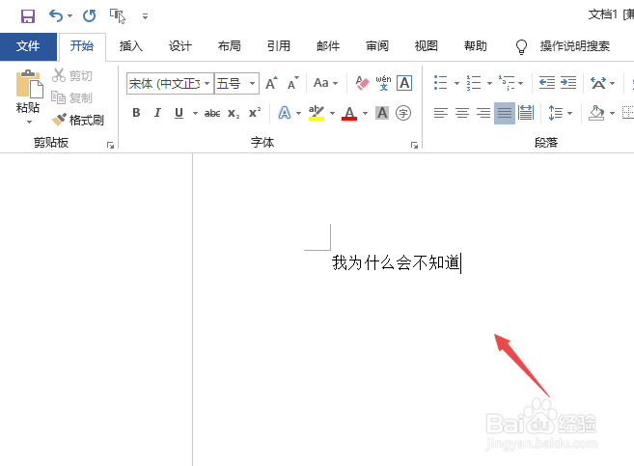
Task: Click the text effects outlined A icon
Action: pos(285,113)
